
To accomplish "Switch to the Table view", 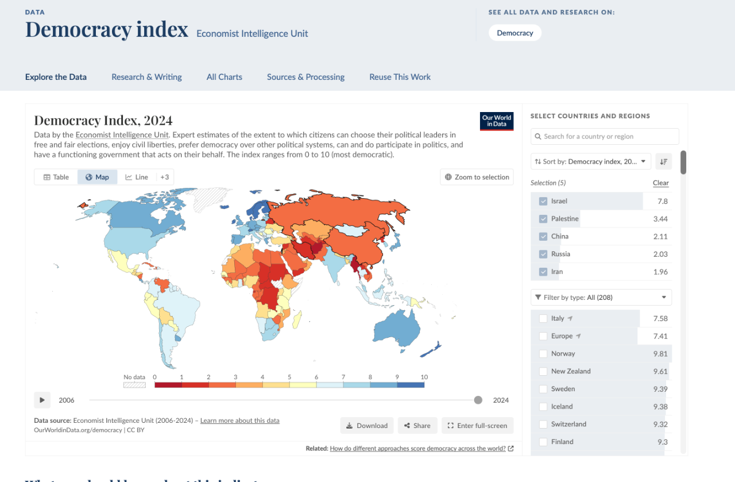I will [x=56, y=177].
